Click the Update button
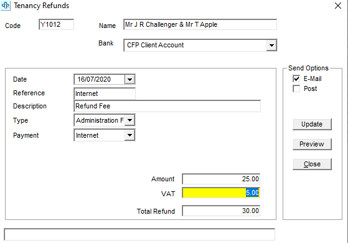Screen dimensions: 348x243 click(312, 124)
